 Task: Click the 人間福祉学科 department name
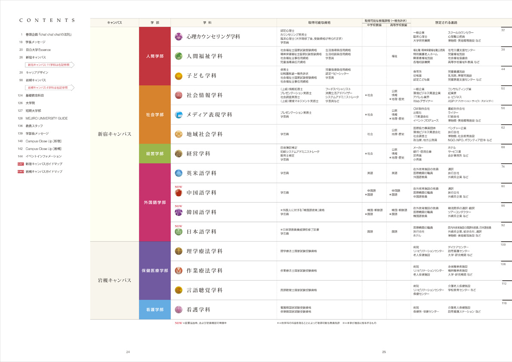point(205,56)
